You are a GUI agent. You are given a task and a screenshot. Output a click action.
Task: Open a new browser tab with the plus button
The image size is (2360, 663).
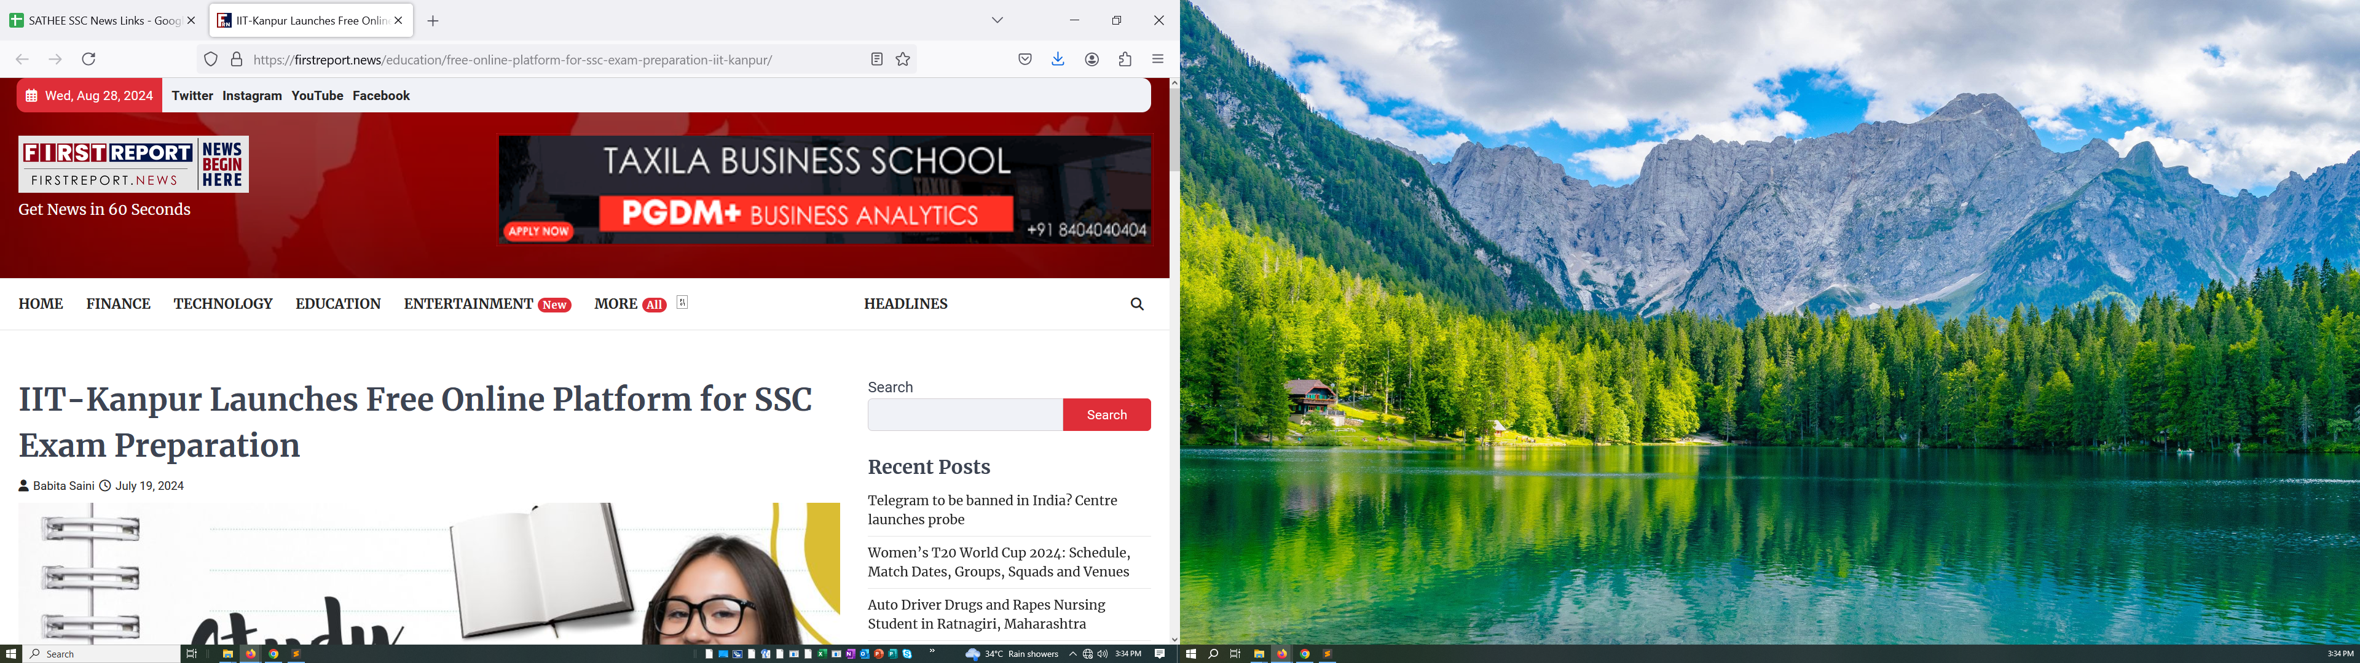pos(433,21)
